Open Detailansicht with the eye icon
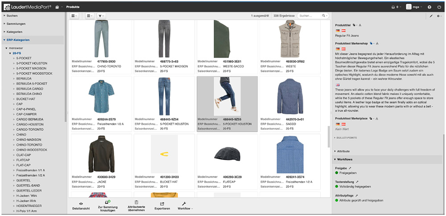Image resolution: width=446 pixels, height=216 pixels. tap(81, 206)
